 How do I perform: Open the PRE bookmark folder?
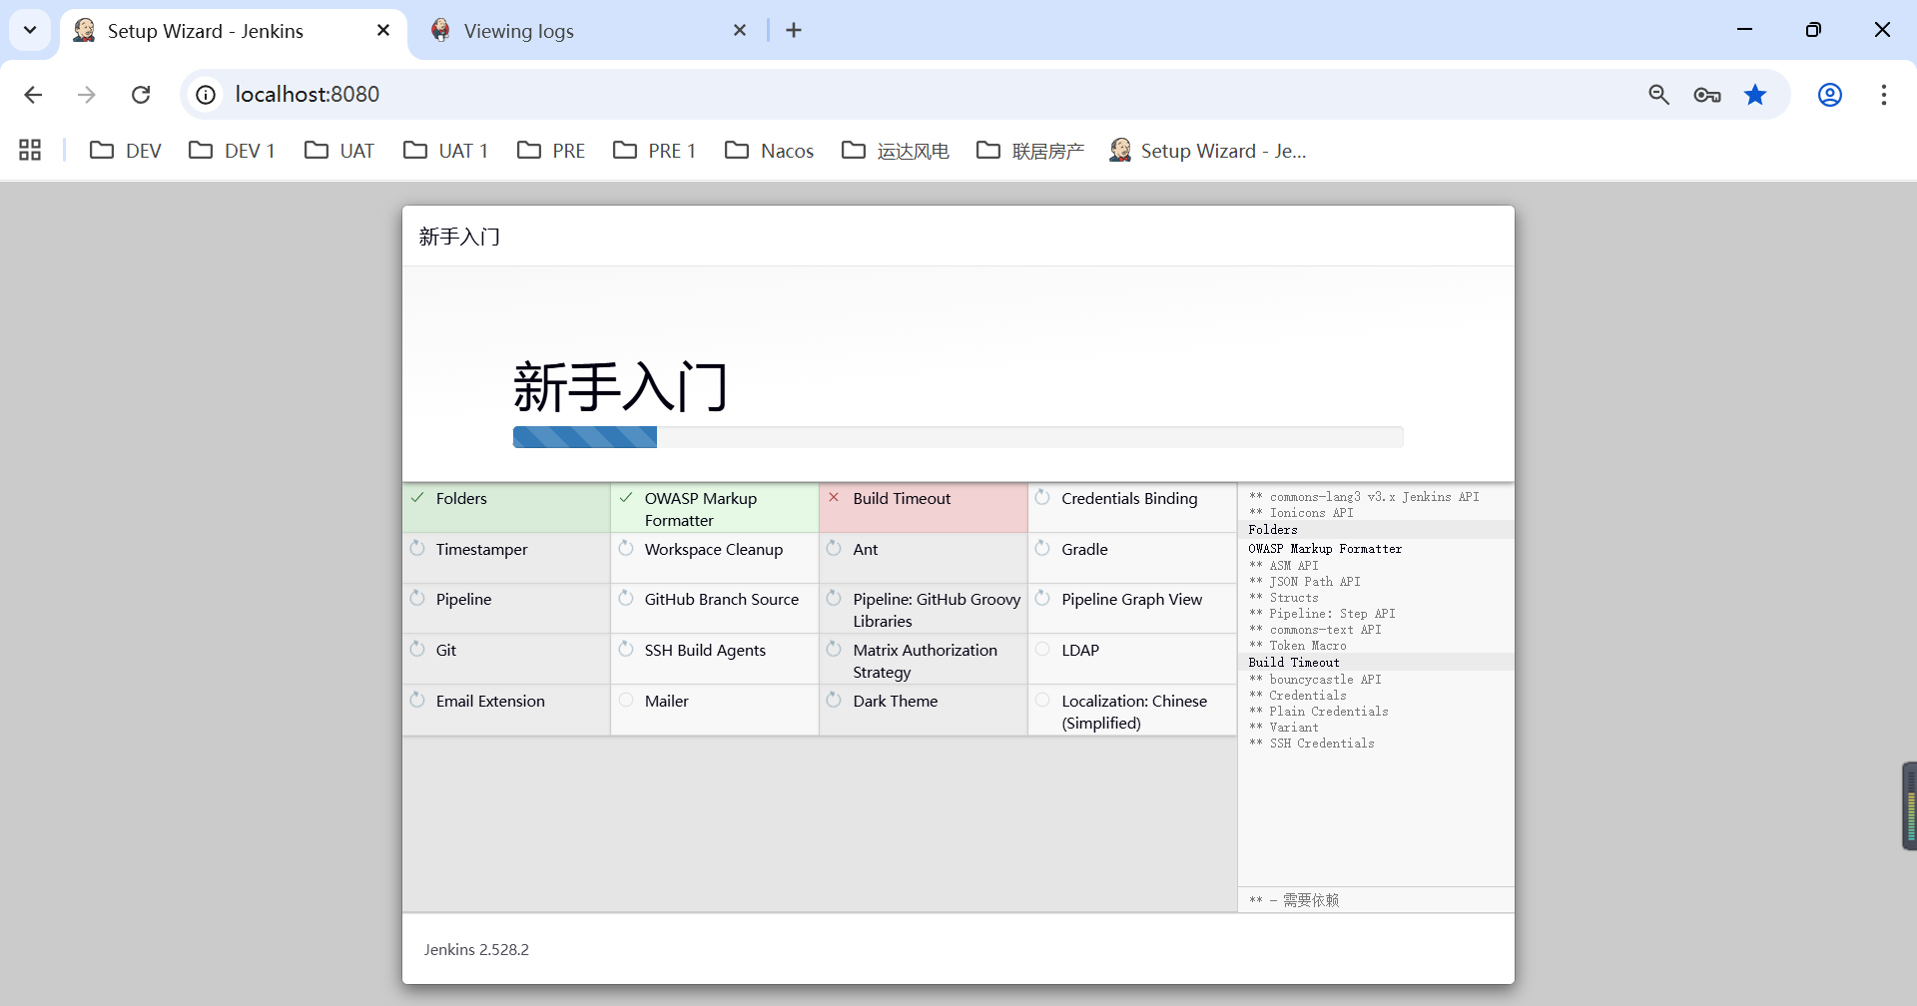point(551,151)
